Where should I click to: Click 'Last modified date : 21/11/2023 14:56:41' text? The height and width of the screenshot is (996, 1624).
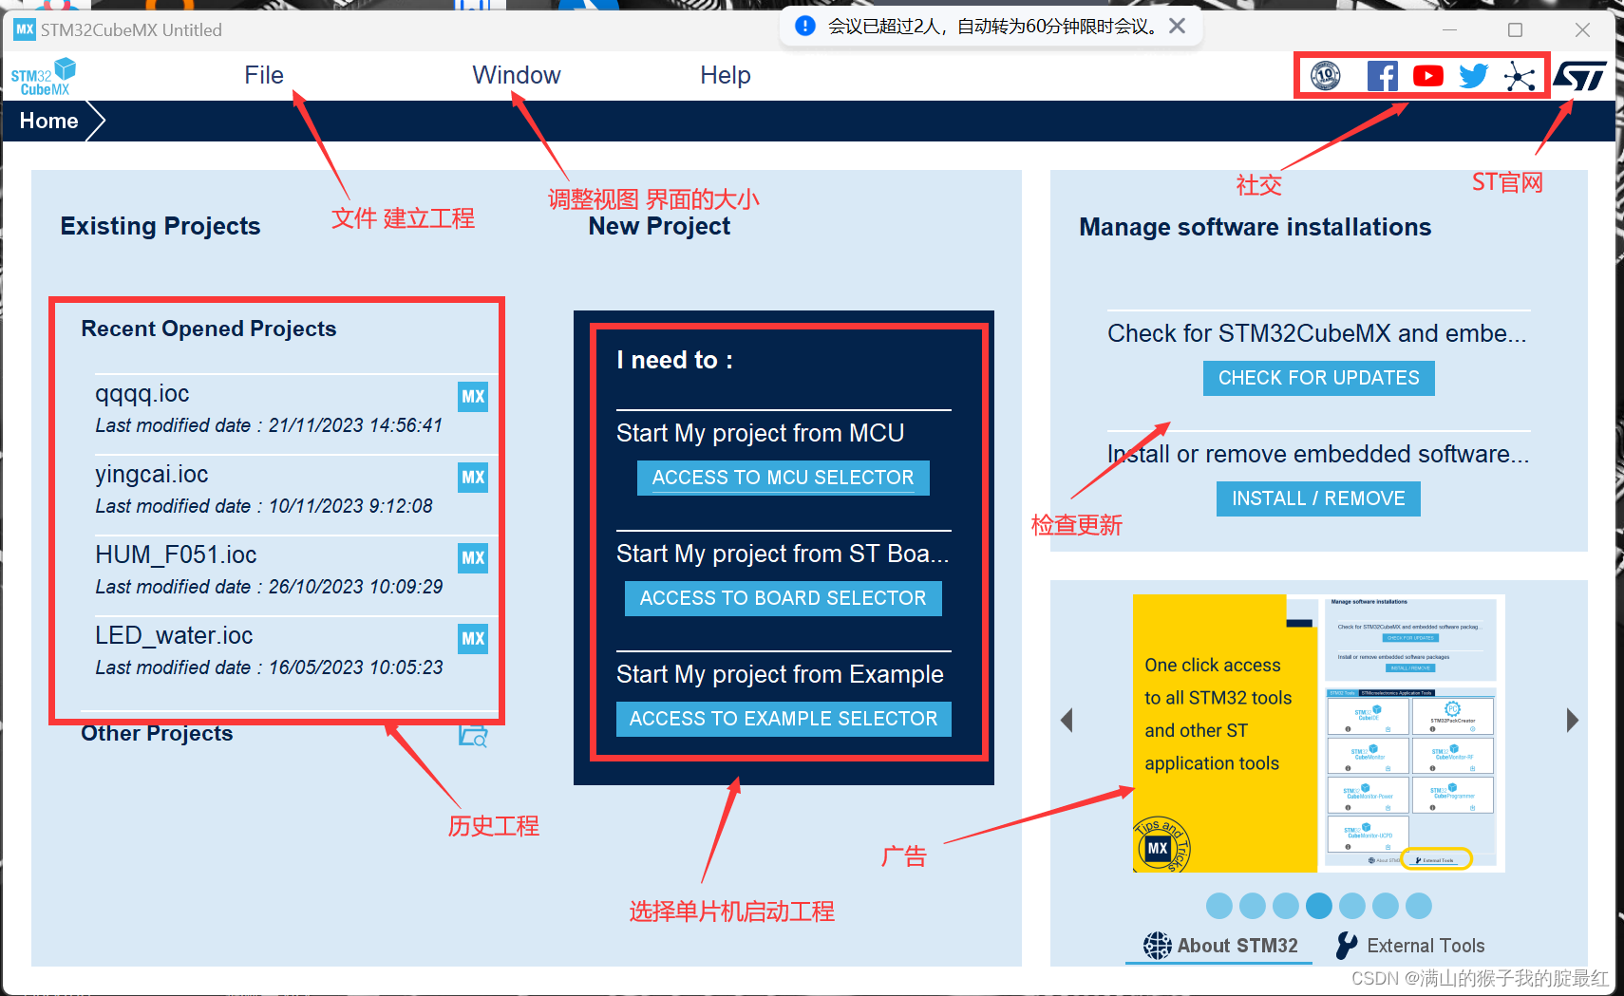pos(269,425)
